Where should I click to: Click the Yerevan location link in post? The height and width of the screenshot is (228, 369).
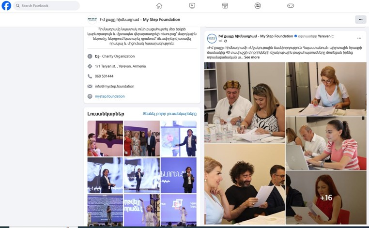pos(324,36)
